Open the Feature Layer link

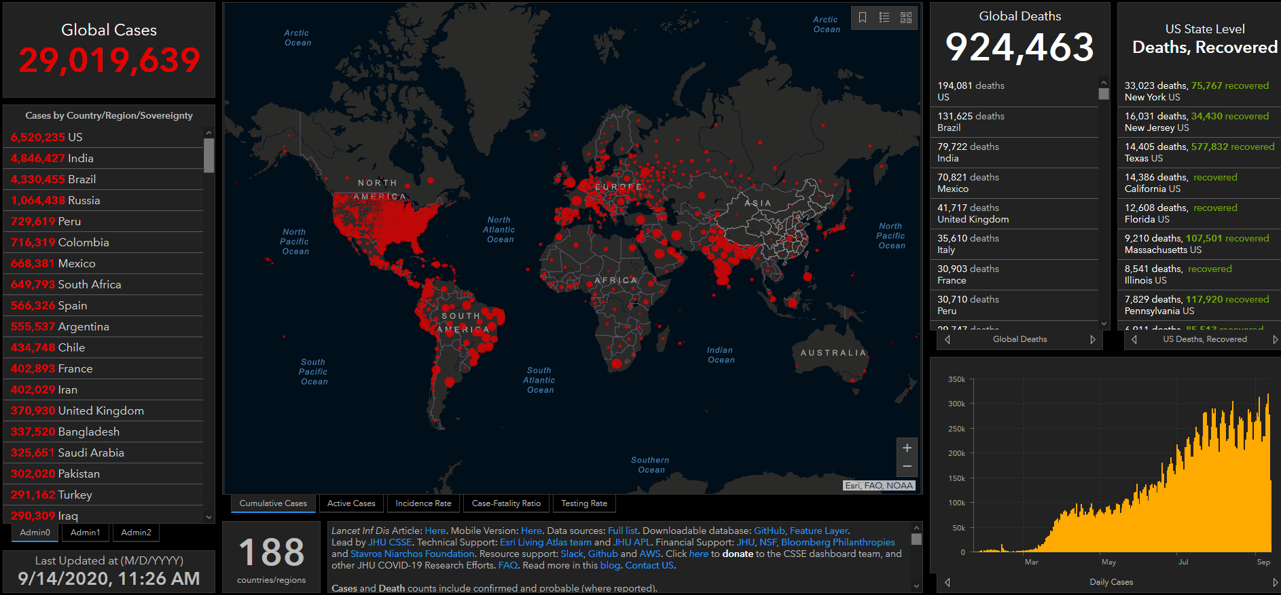(x=819, y=531)
